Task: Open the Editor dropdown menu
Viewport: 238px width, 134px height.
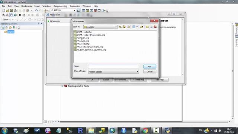Action: point(6,19)
